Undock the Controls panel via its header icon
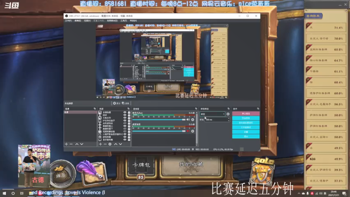This screenshot has width=350, height=197. pos(258,109)
